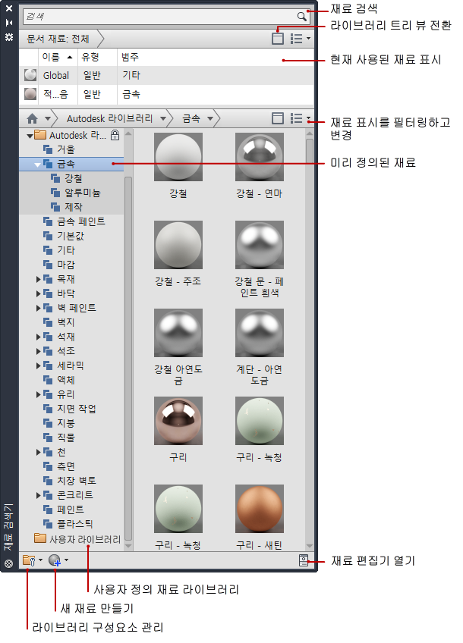Select the 강철 subcategory under 금속

(x=74, y=178)
